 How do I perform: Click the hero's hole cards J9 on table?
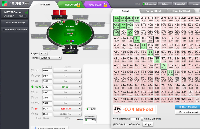(x=70, y=47)
